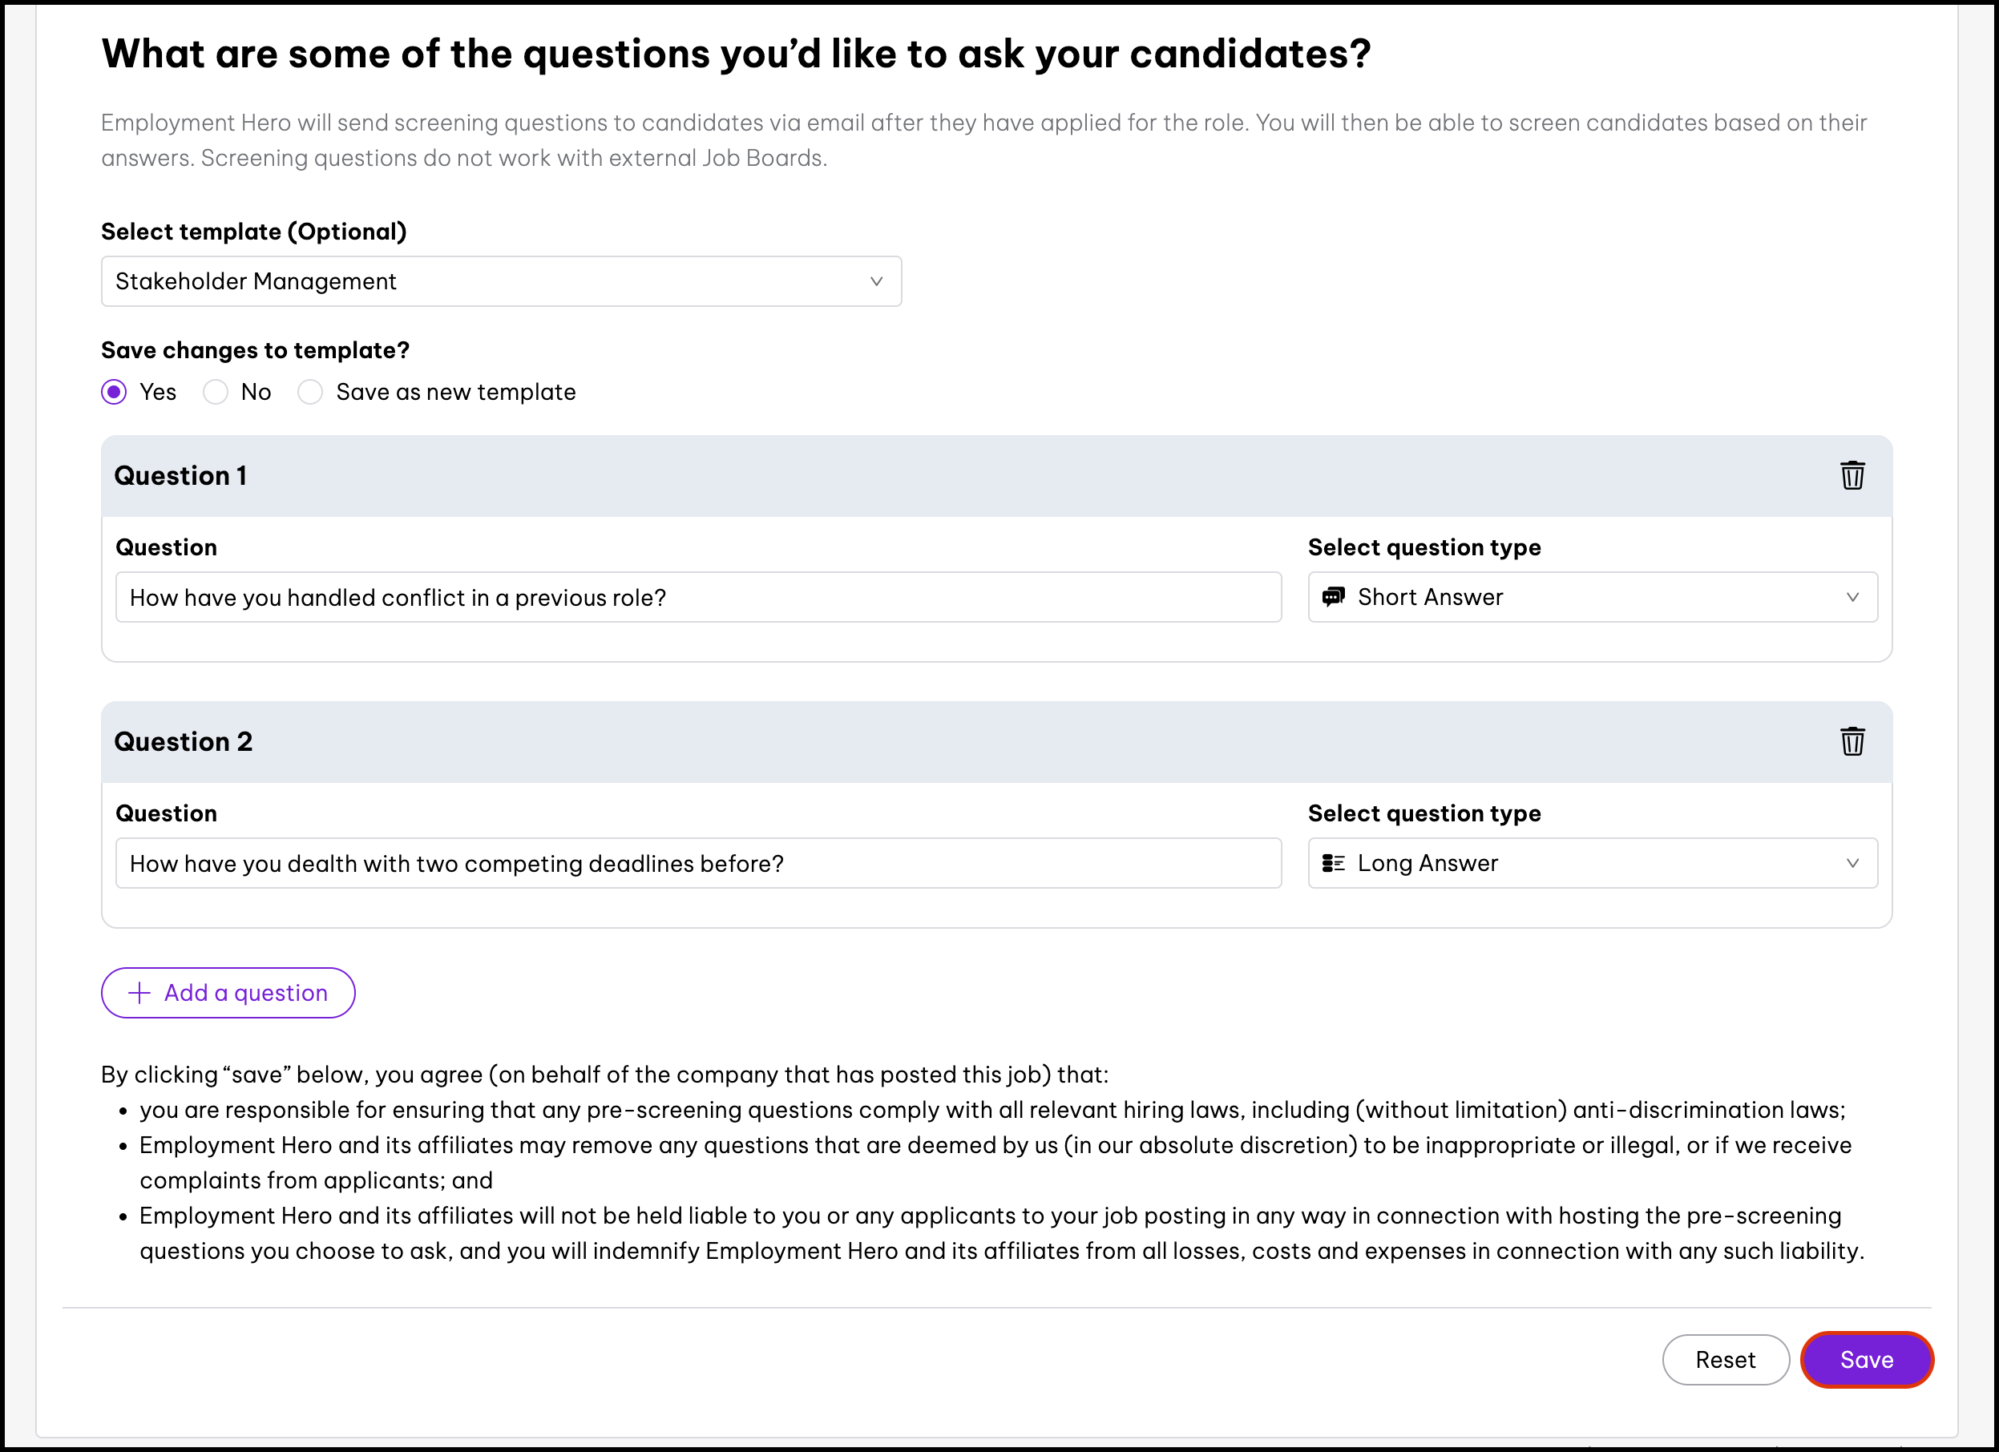The image size is (1999, 1452).
Task: Delete Question 1 with trash icon
Action: (1852, 476)
